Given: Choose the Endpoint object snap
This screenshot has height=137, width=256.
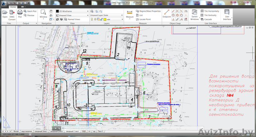Looking at the screenshot, I should 166,14.
